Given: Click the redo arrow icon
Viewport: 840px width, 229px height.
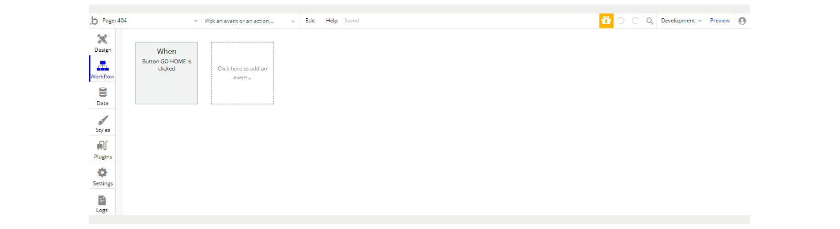Looking at the screenshot, I should tap(635, 21).
